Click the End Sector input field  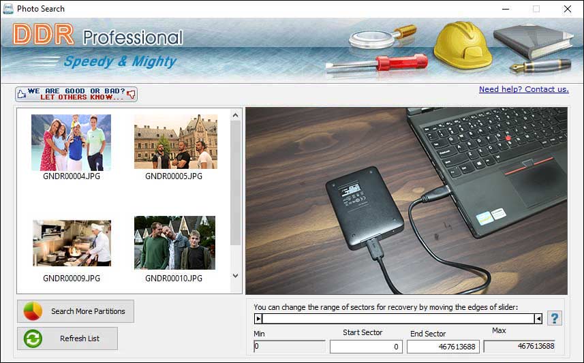[x=443, y=347]
